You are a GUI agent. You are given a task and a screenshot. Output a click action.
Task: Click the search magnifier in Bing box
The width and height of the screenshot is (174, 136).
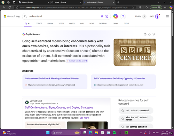pos(25,16)
